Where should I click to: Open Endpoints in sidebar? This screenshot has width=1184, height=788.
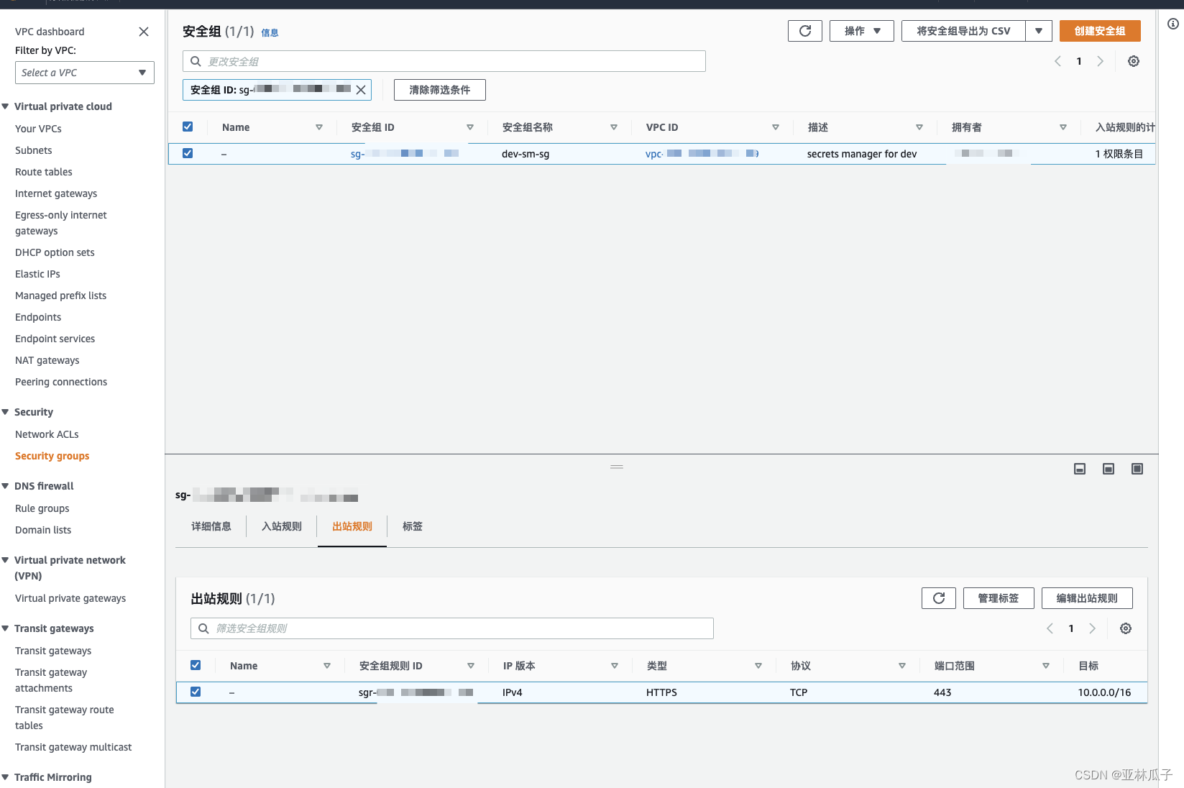coord(38,317)
